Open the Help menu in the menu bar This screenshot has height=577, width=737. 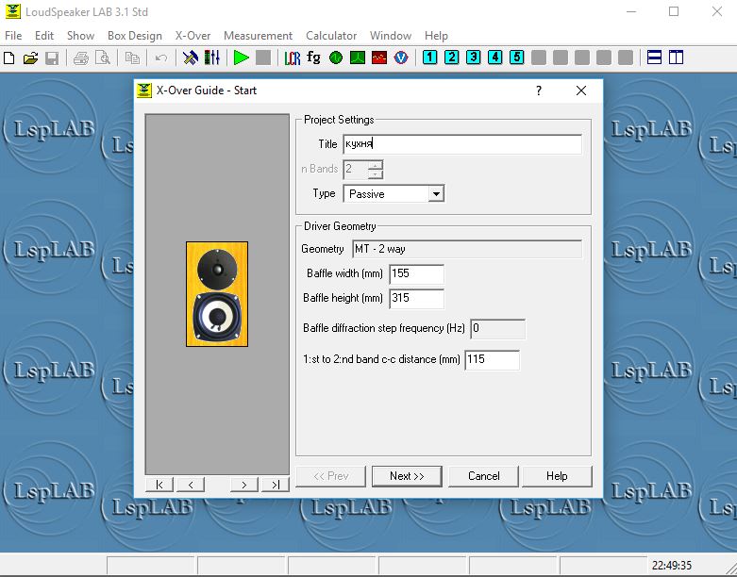(x=436, y=36)
